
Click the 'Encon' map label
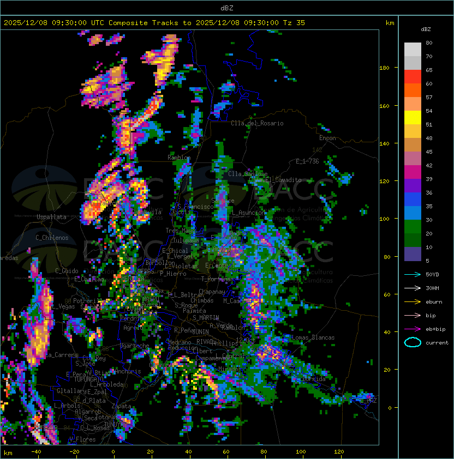point(327,138)
